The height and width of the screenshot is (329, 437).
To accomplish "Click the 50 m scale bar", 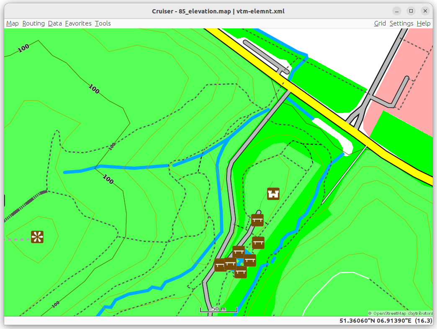I will click(218, 309).
